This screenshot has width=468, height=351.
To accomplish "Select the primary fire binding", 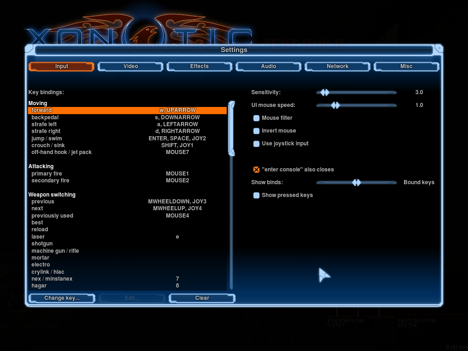I will click(x=128, y=173).
